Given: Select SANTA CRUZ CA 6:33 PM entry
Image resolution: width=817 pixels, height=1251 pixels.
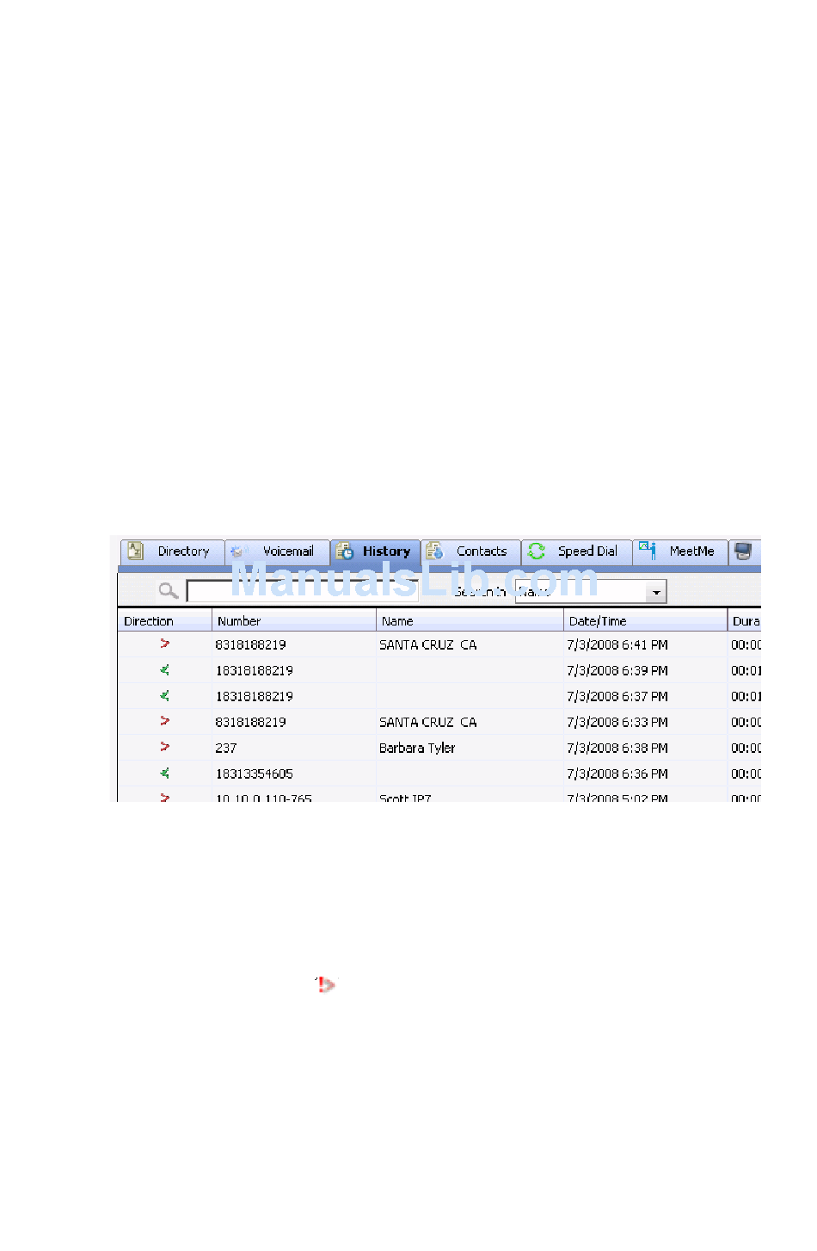Looking at the screenshot, I should tap(427, 722).
